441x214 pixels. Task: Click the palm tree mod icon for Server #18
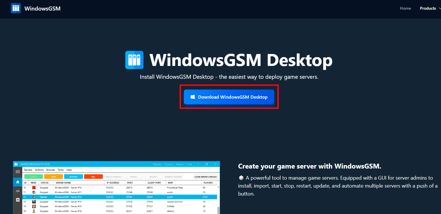34,211
